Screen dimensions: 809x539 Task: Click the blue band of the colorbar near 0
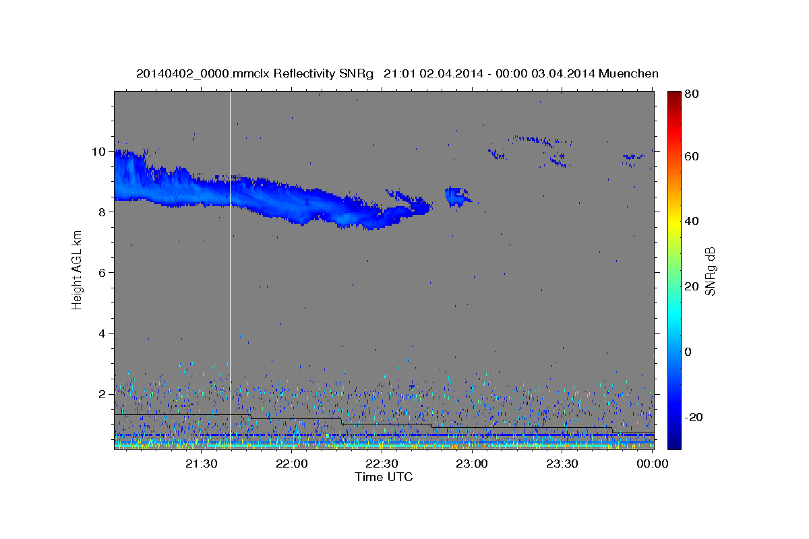pos(674,352)
